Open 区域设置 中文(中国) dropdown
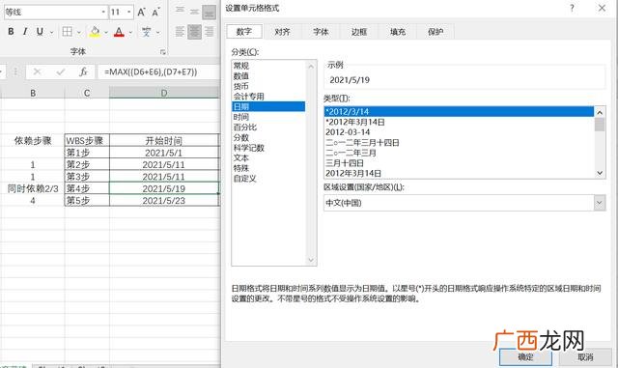618x368 pixels. [600, 203]
